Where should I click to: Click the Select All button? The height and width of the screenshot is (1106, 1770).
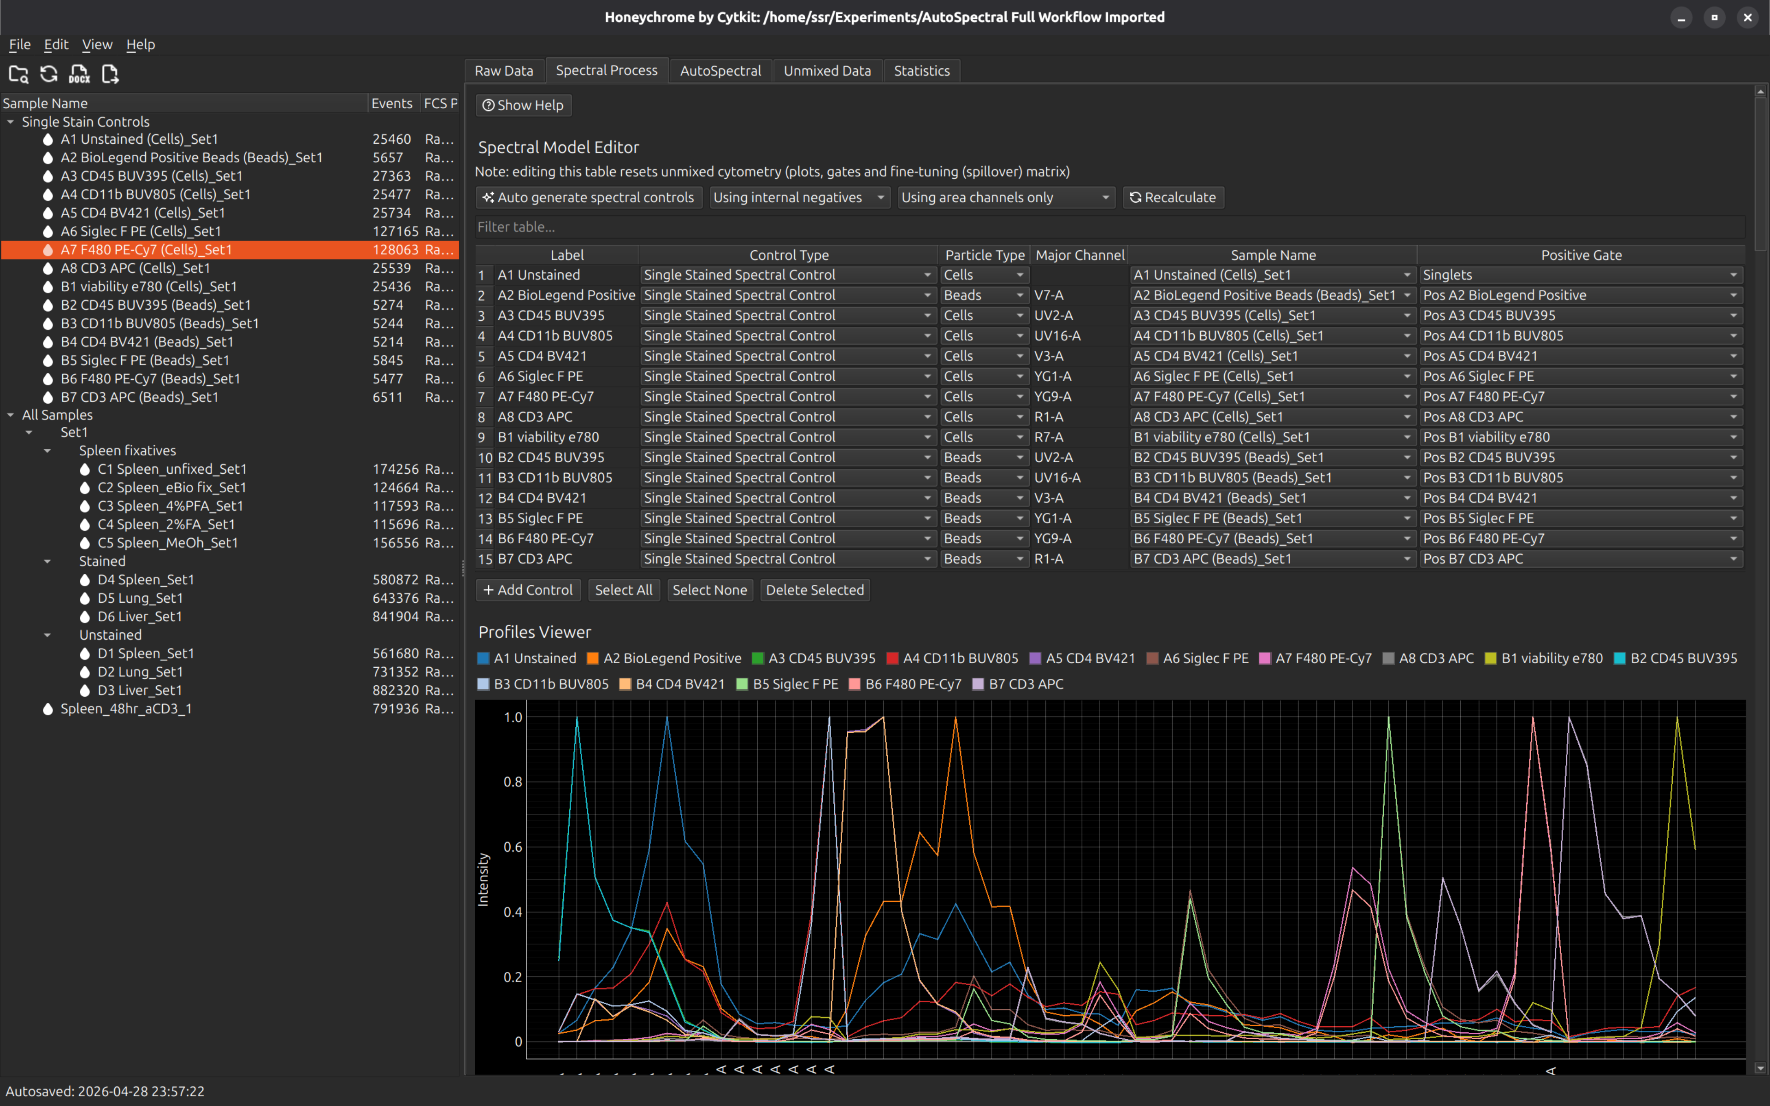(x=624, y=590)
